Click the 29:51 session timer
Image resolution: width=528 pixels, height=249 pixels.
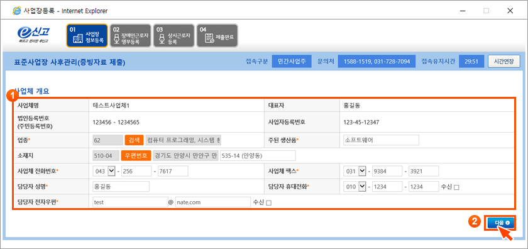click(x=471, y=62)
